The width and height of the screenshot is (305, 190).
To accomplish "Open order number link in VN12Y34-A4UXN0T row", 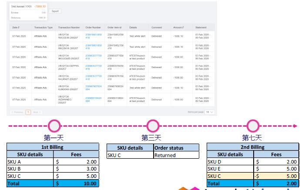I will (x=94, y=78).
